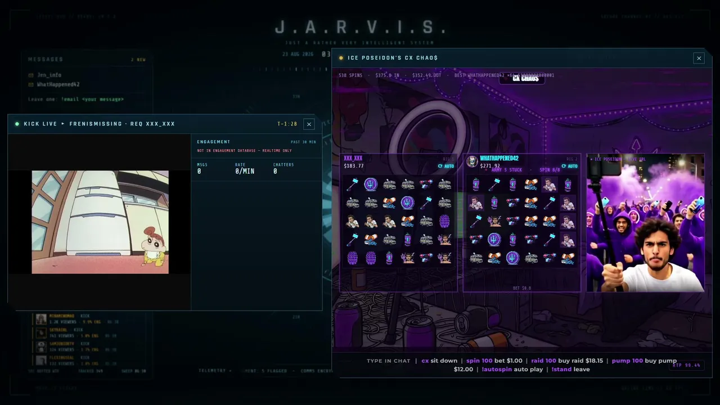Screen dimensions: 720x405
Task: Select the trident coin in WhatHappened42's fourth row
Action: coord(494,240)
